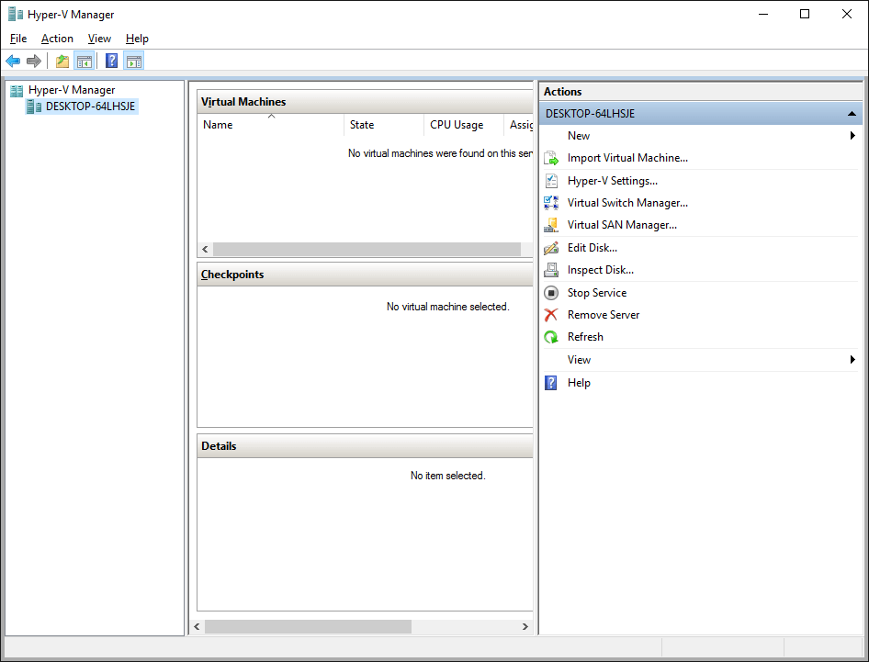Click the Up one level folder icon
This screenshot has height=662, width=869.
click(62, 61)
